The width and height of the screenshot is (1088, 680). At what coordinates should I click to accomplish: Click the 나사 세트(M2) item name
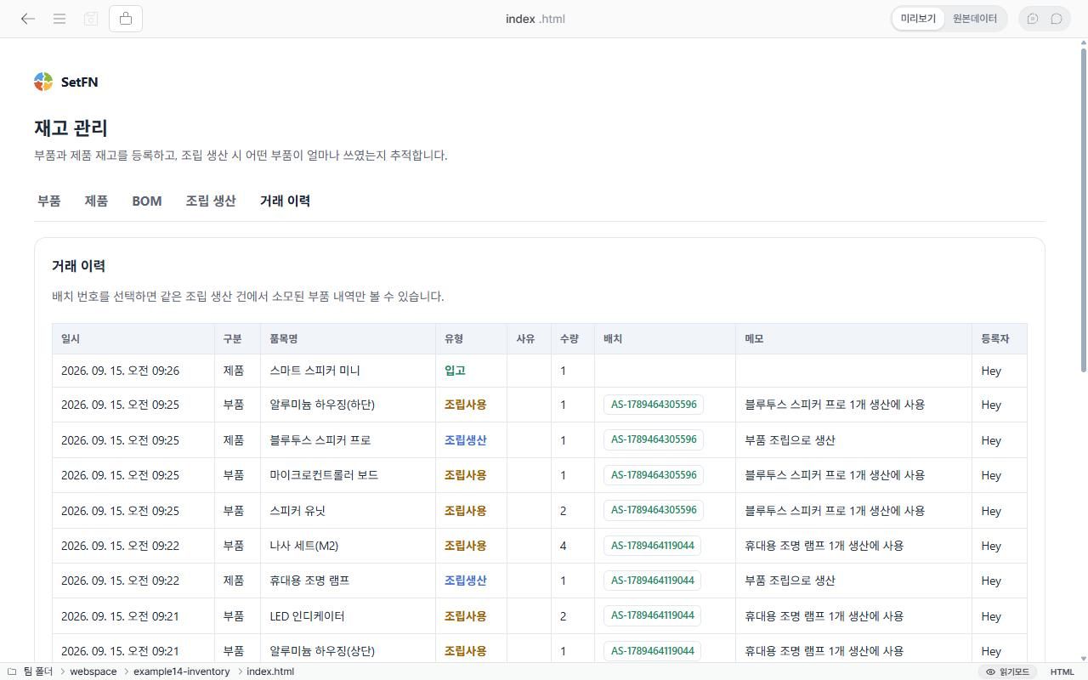click(303, 546)
